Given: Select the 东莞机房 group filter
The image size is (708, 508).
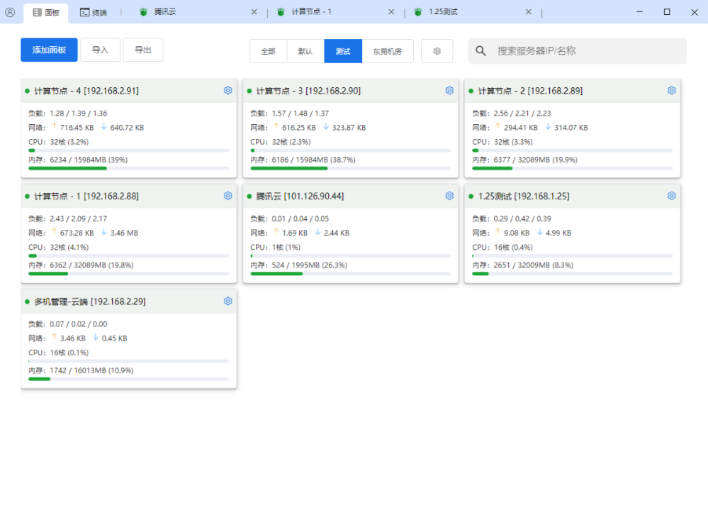Looking at the screenshot, I should tap(387, 51).
